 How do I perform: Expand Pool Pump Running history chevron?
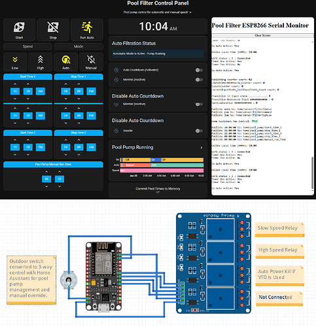[202, 148]
